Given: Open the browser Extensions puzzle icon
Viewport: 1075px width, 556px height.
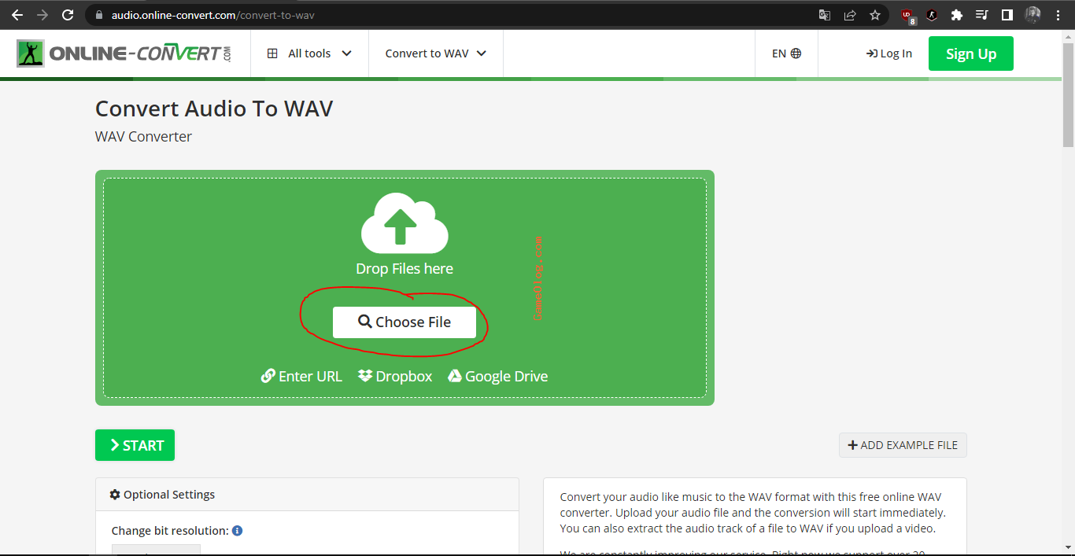Looking at the screenshot, I should [x=957, y=15].
